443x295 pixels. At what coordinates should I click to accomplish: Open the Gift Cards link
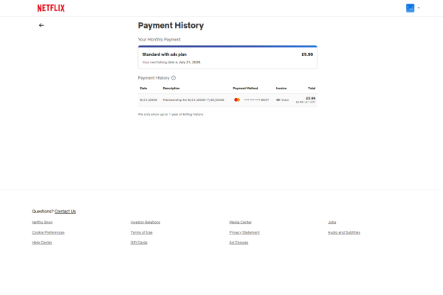point(139,243)
